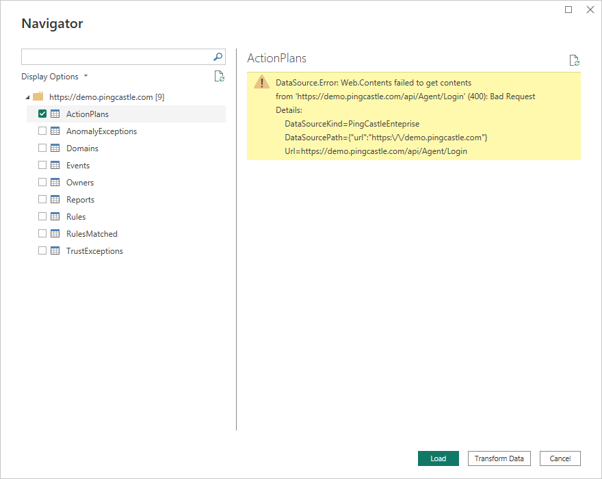This screenshot has height=479, width=602.
Task: Click the "(400): Bad Request" line
Action: pos(406,96)
